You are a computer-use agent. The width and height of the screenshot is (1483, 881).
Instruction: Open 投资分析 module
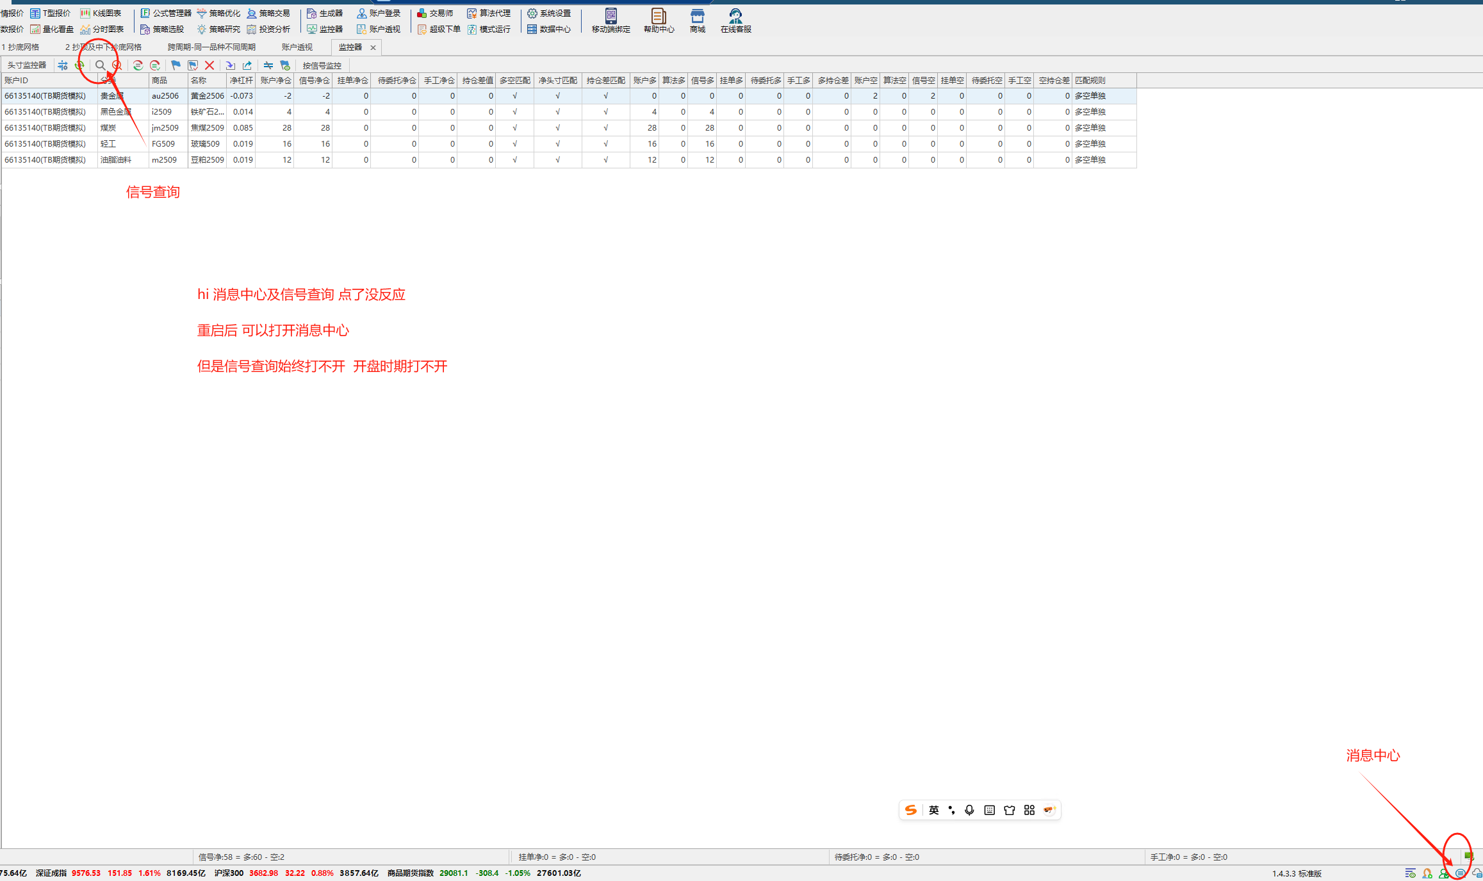268,29
